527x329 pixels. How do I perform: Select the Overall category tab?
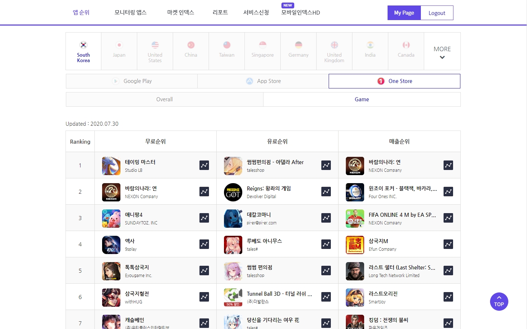pos(164,99)
